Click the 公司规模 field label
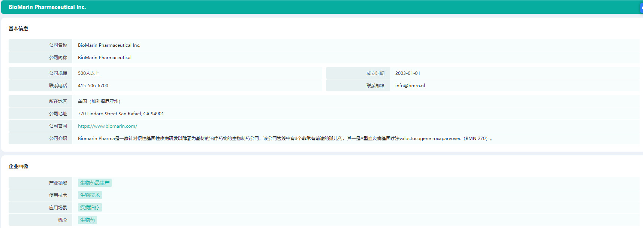 pyautogui.click(x=58, y=73)
